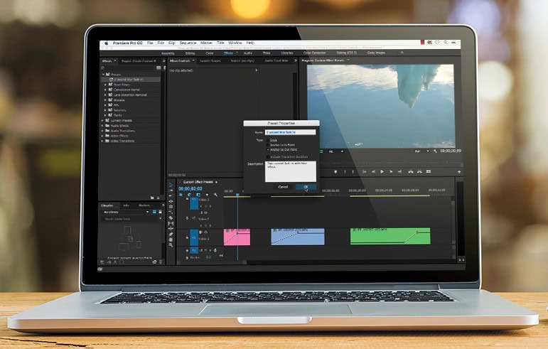The image size is (548, 349).
Task: Click the Mark In button
Action: coord(345,172)
